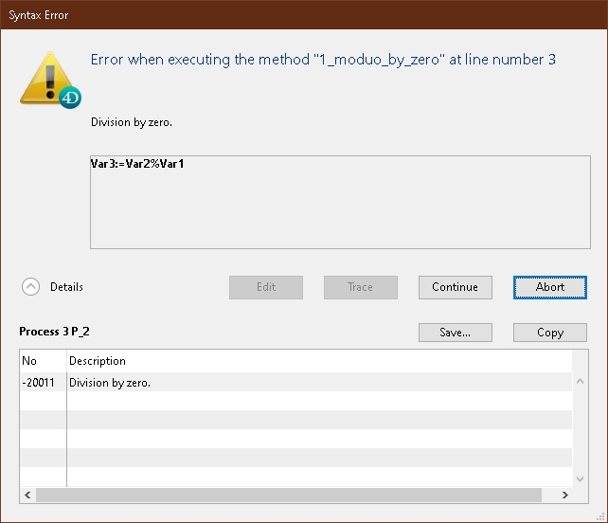The width and height of the screenshot is (608, 523).
Task: Click the error list's vertical scroll down arrow
Action: pyautogui.click(x=580, y=478)
